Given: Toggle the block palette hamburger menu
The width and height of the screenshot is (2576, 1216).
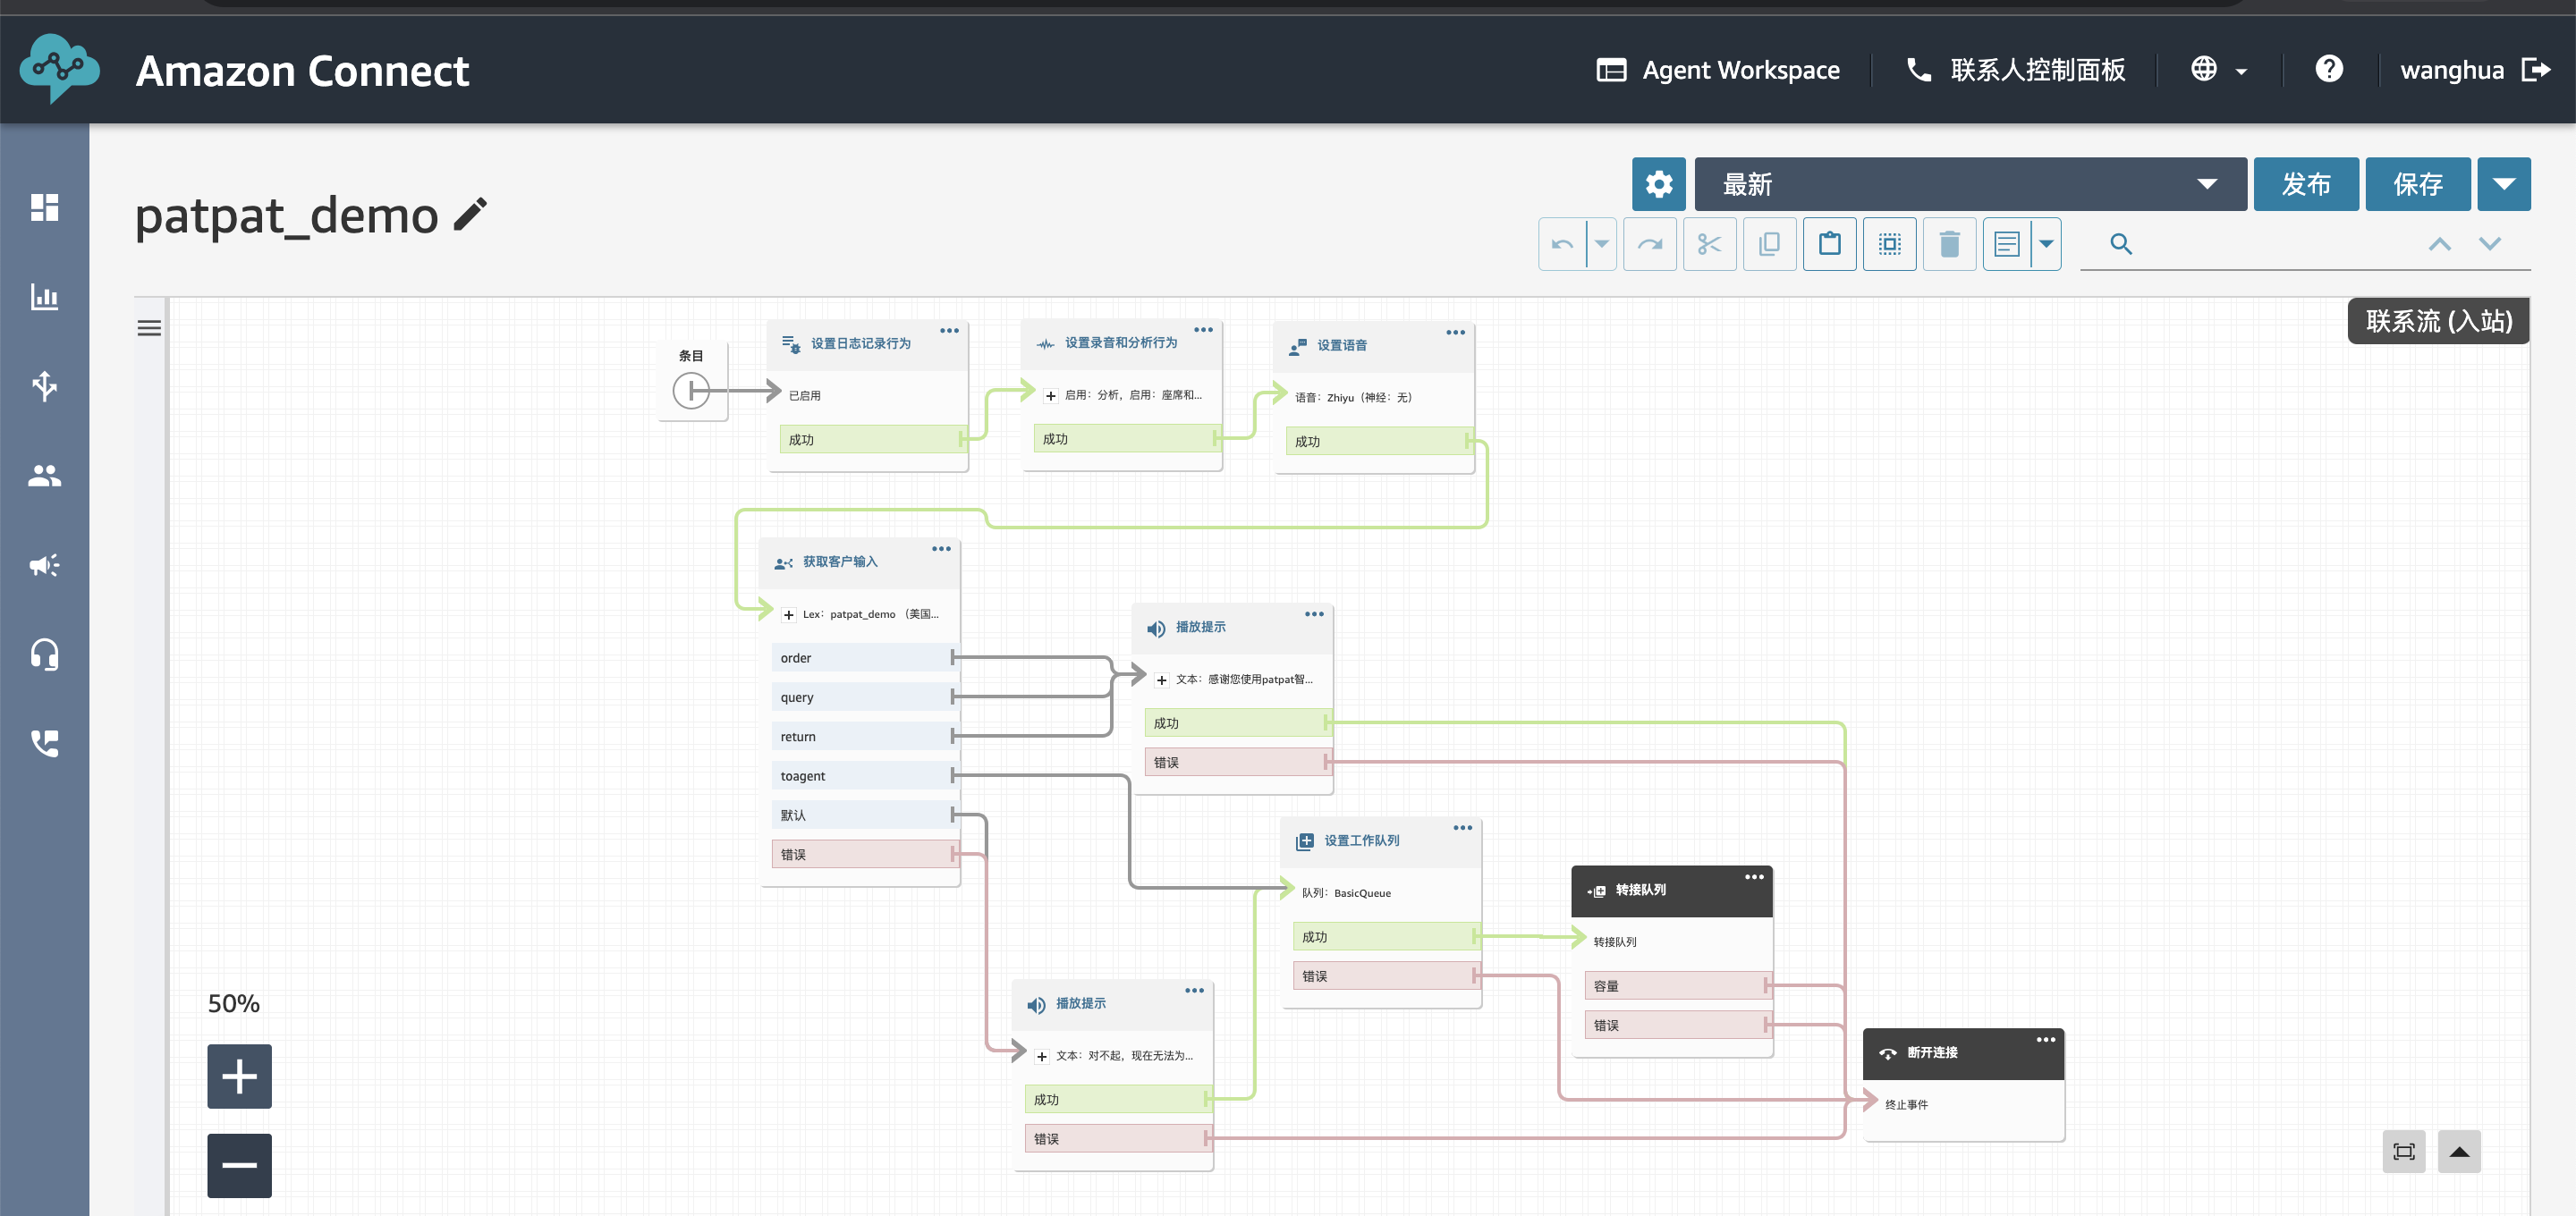Looking at the screenshot, I should pyautogui.click(x=149, y=328).
